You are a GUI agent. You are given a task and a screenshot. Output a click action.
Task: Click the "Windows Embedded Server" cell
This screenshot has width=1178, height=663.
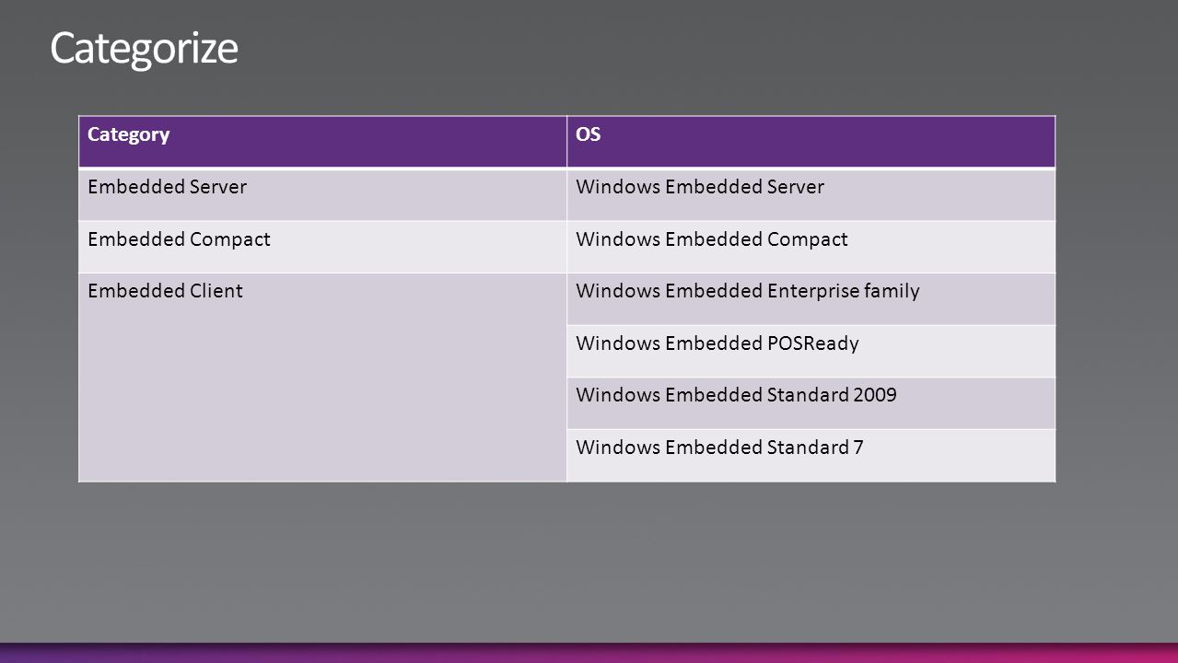point(811,194)
